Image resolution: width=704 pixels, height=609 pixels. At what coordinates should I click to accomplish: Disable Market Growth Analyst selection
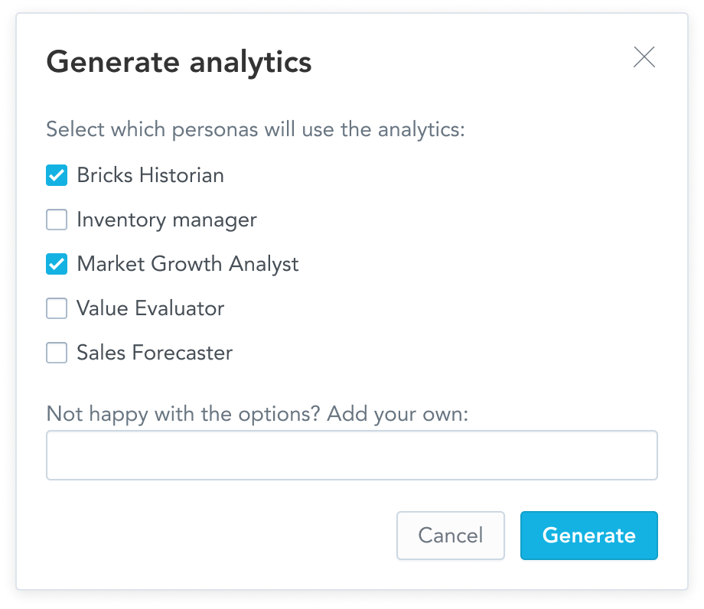[57, 264]
